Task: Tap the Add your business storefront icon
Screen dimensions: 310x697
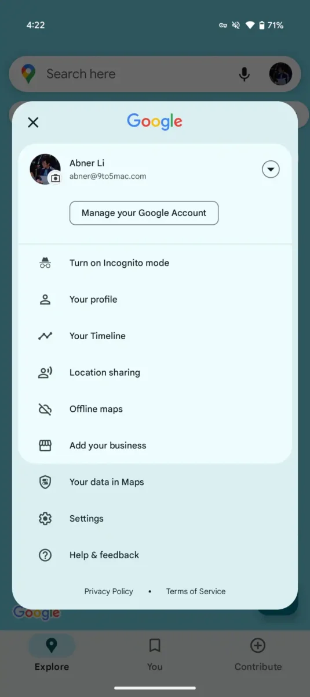Action: pos(45,445)
